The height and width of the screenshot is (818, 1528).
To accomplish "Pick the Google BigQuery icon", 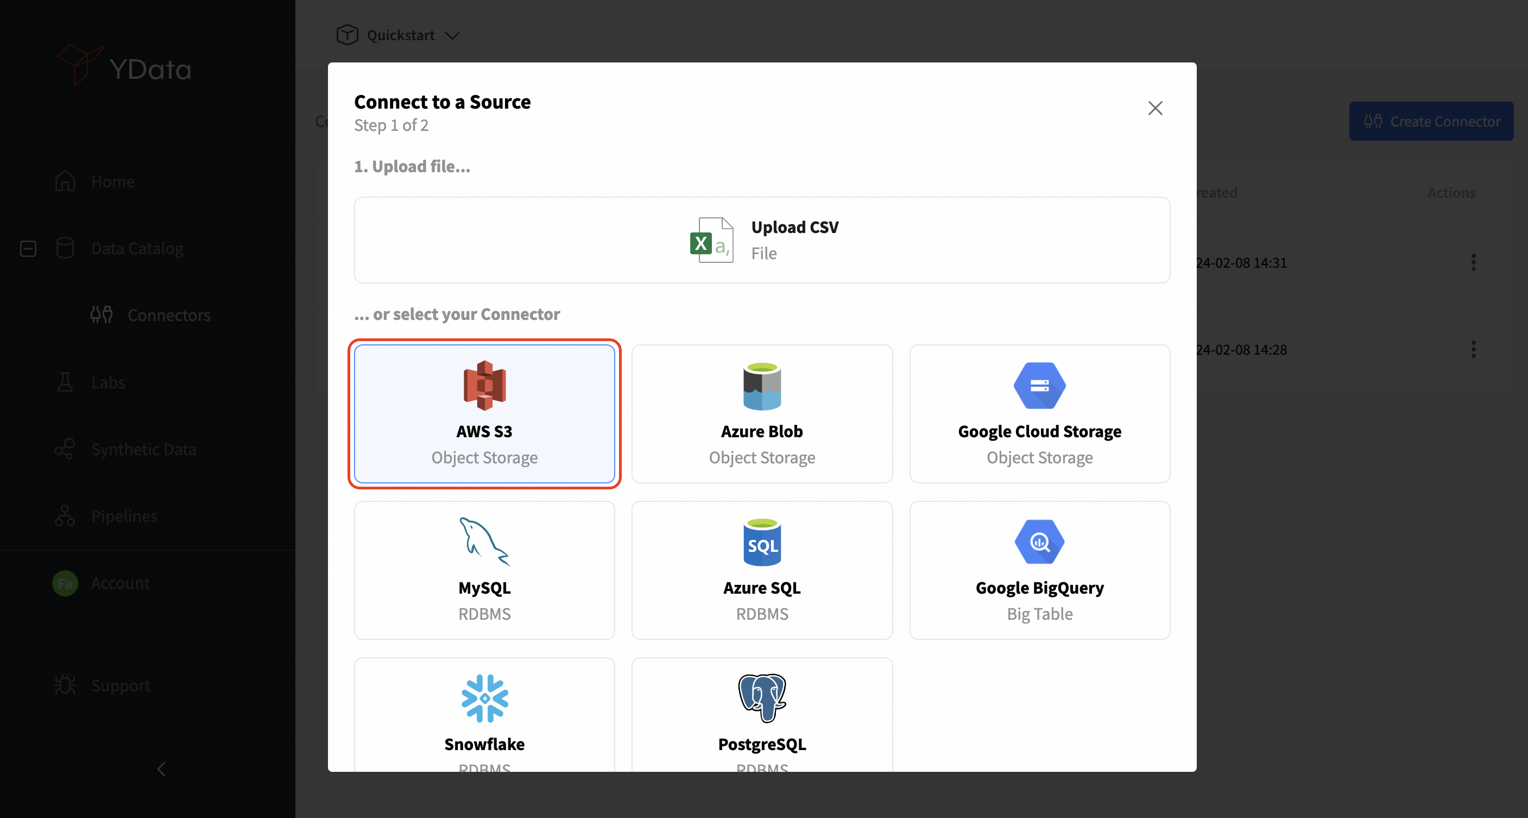I will (1039, 542).
